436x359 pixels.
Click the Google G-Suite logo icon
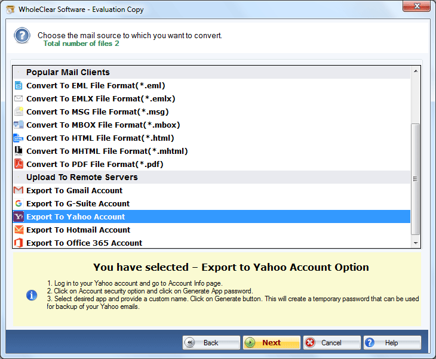point(19,203)
